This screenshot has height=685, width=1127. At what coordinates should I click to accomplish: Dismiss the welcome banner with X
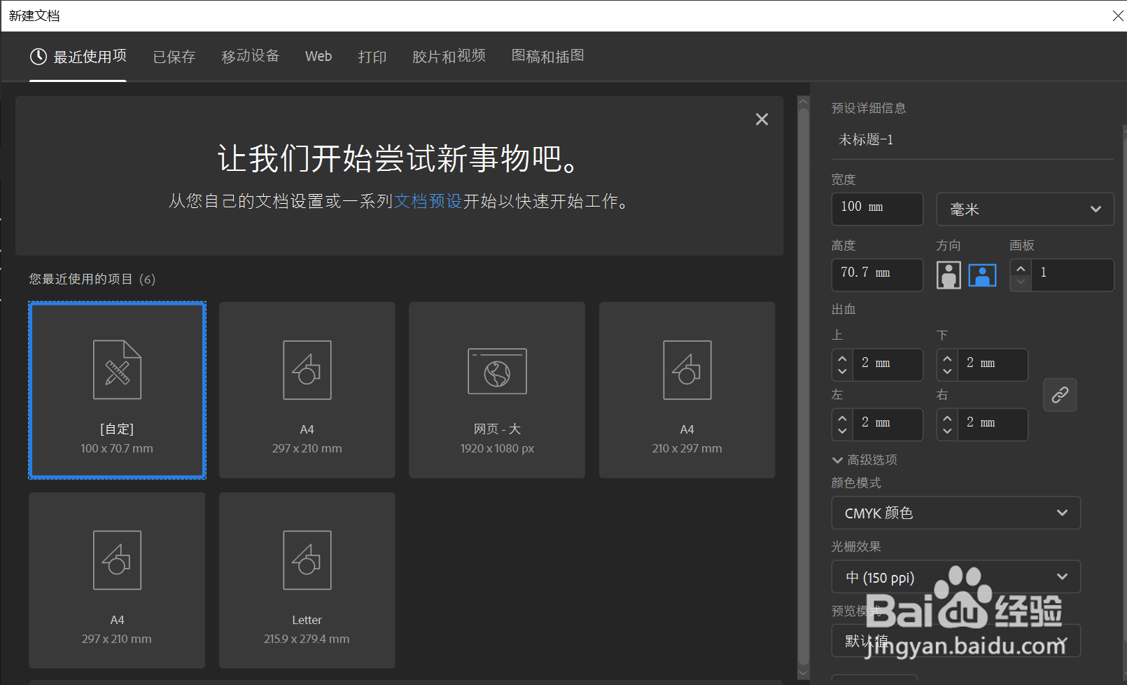(762, 120)
